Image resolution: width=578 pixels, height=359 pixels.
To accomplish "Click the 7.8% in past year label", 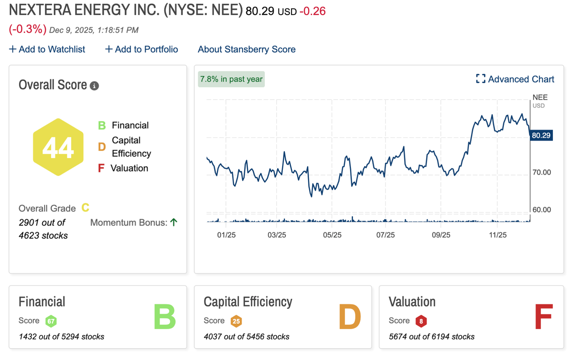I will [231, 79].
